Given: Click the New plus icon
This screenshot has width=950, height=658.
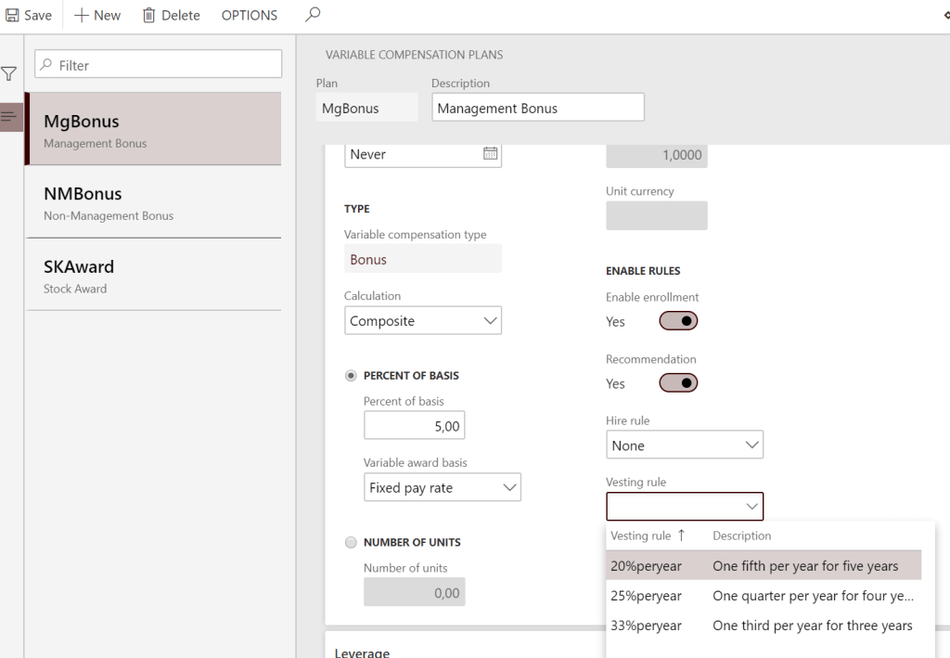Looking at the screenshot, I should tap(82, 15).
